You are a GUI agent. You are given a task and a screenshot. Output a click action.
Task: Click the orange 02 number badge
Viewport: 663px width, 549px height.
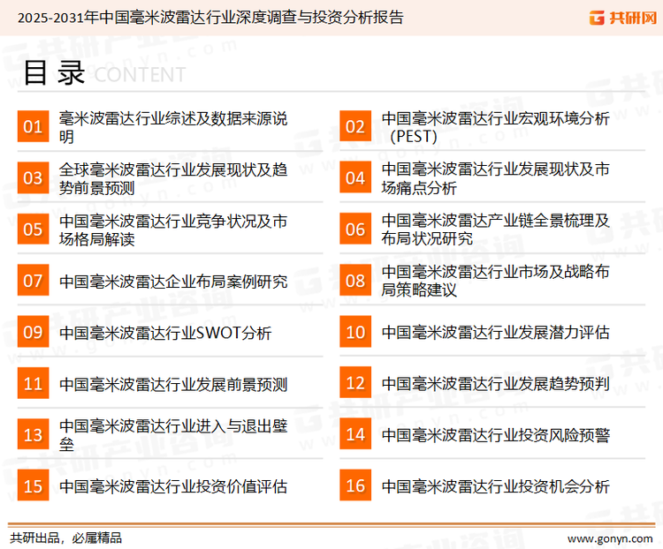click(355, 126)
